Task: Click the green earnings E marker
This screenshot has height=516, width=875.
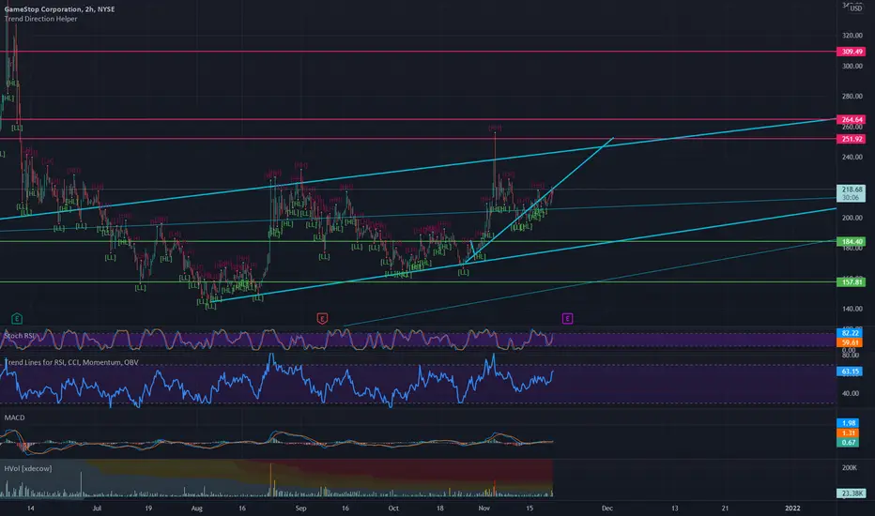Action: tap(17, 319)
